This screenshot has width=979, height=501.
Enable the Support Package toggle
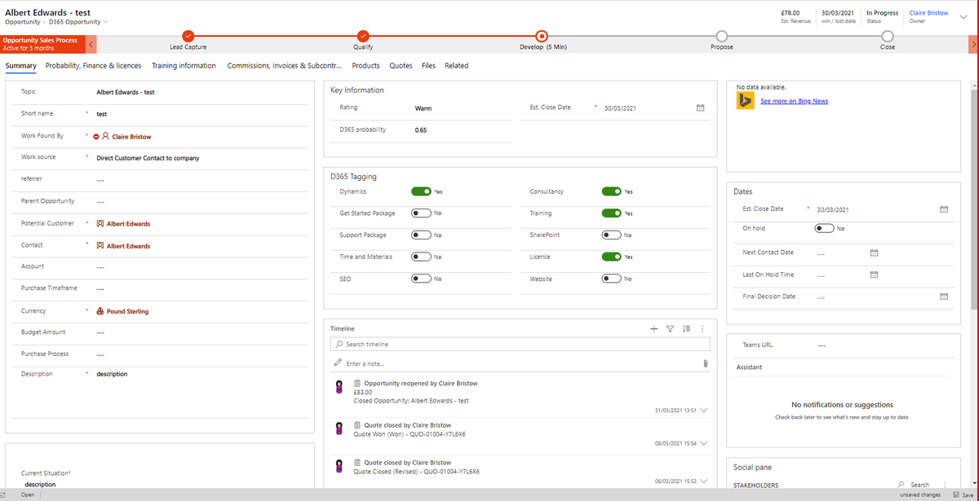point(421,235)
